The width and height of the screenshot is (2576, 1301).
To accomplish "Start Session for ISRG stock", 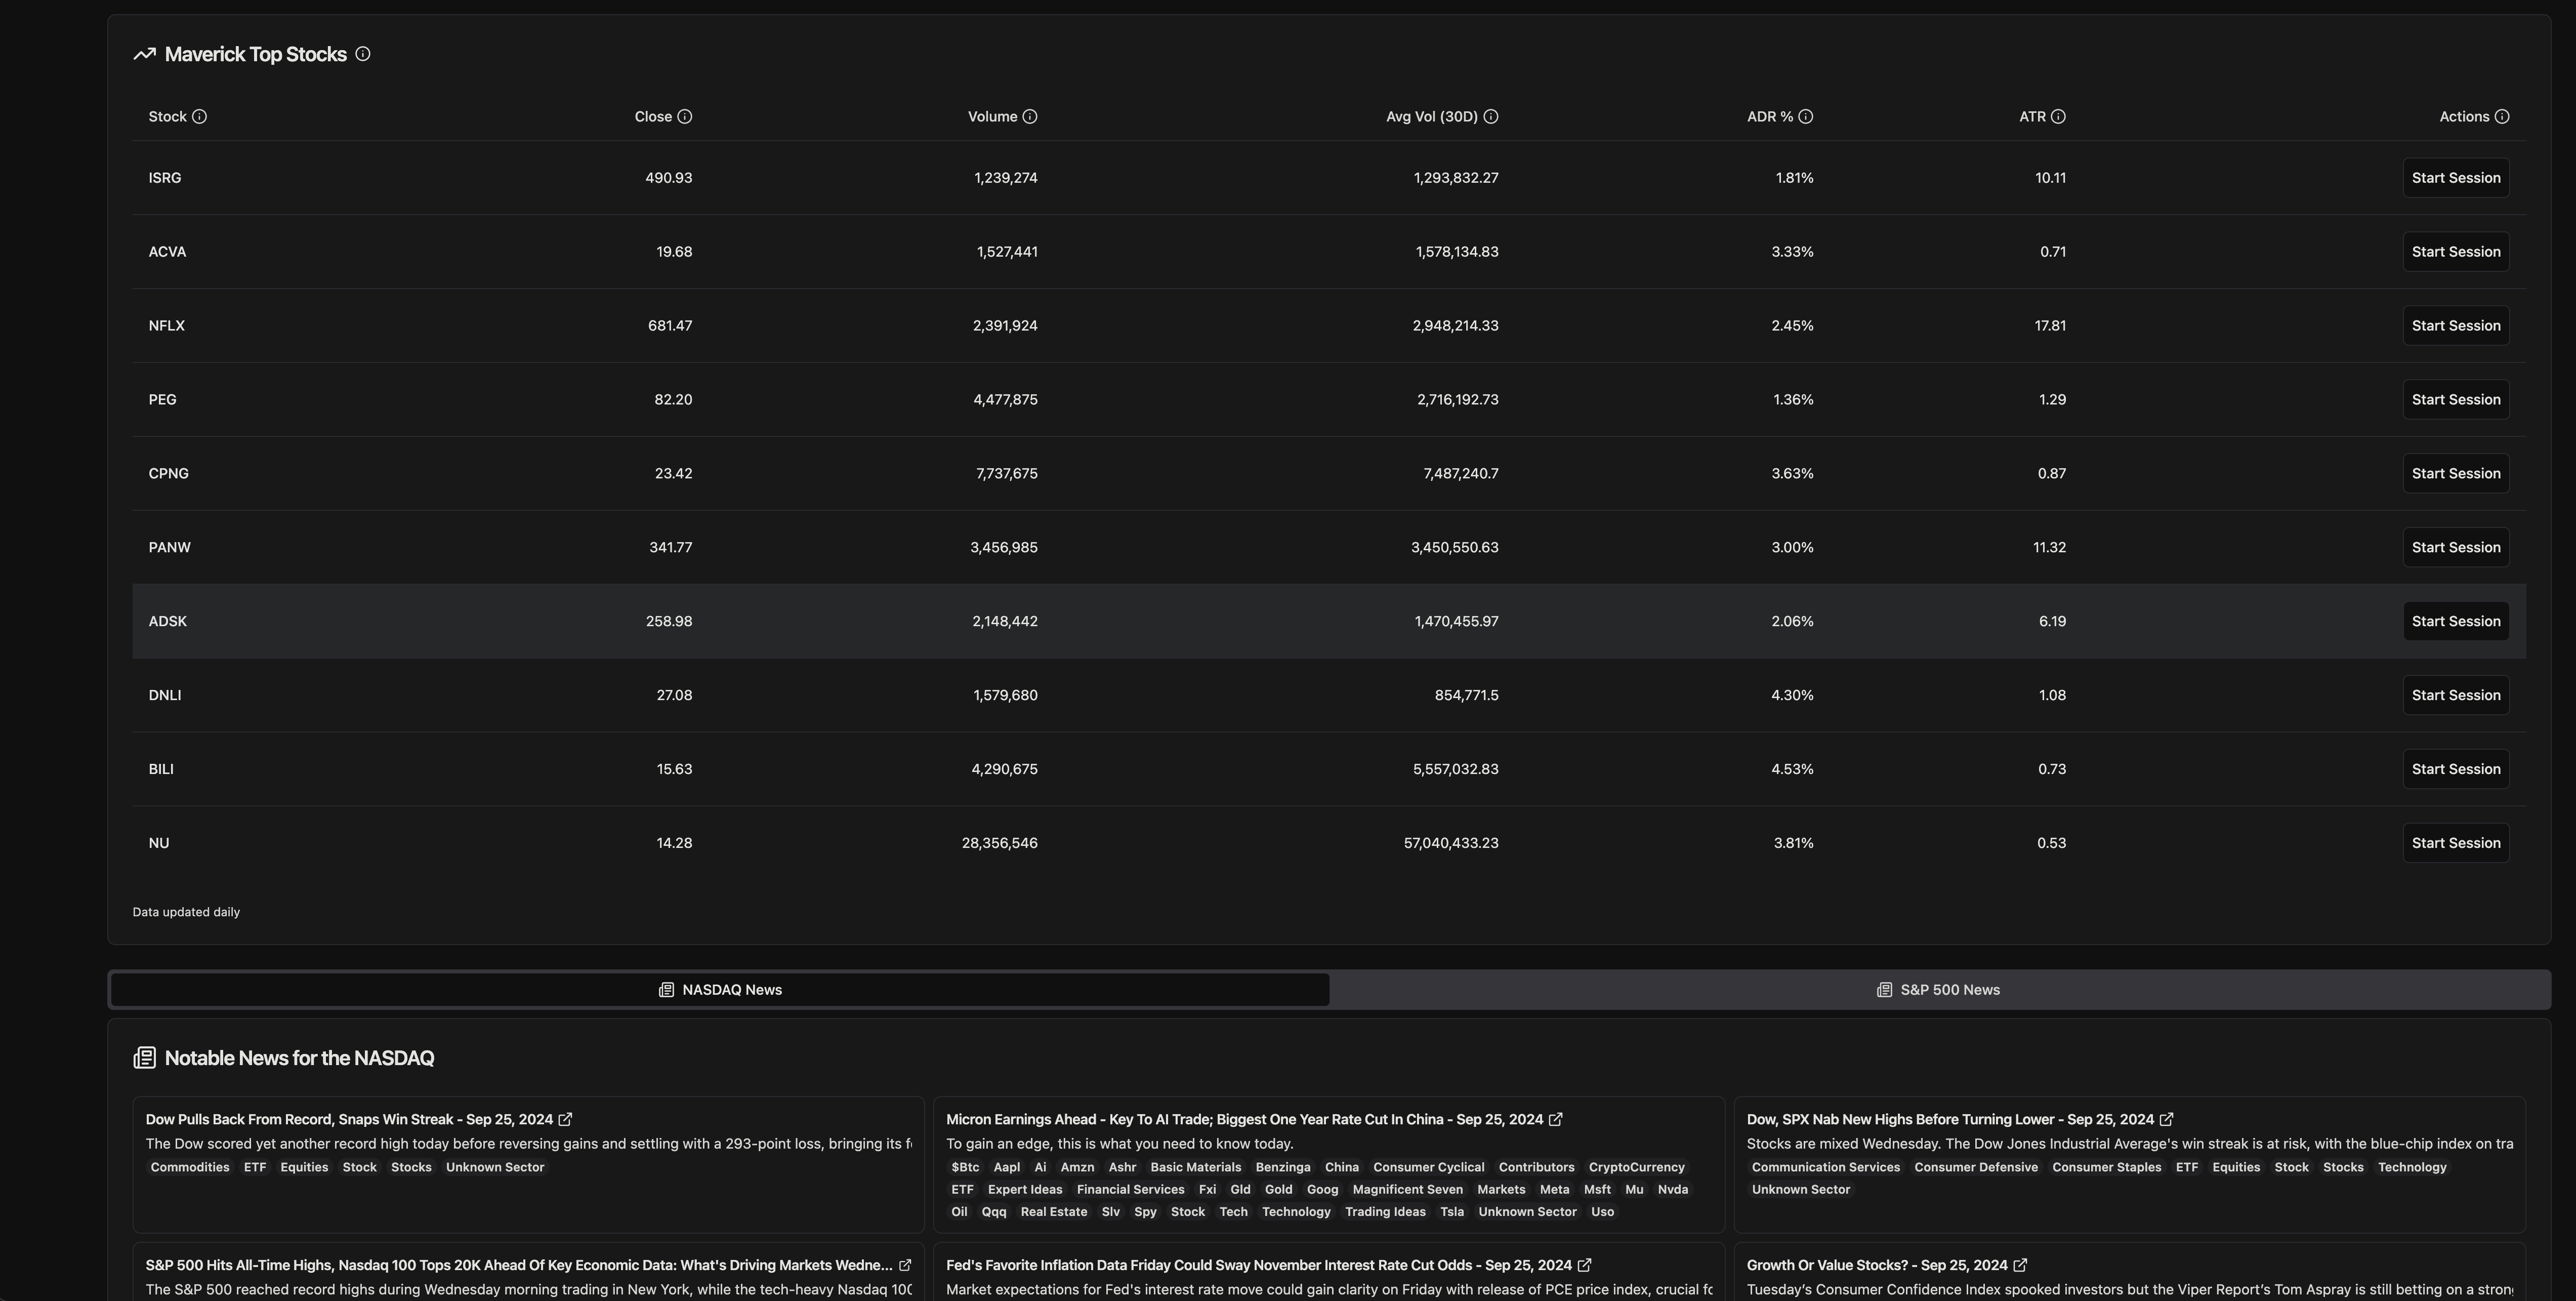I will (2455, 178).
